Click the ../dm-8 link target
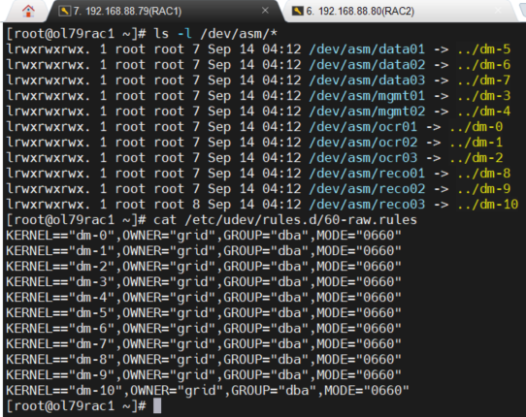This screenshot has height=417, width=526. tap(483, 174)
